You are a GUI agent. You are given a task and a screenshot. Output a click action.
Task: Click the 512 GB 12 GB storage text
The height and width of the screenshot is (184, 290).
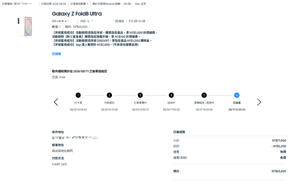point(137,21)
